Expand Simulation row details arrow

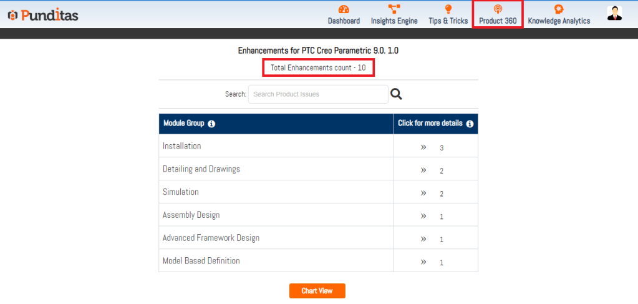click(x=423, y=193)
